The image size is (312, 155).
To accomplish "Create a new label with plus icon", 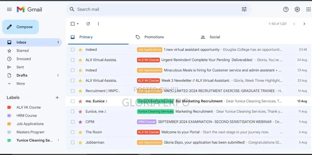I will (57, 97).
